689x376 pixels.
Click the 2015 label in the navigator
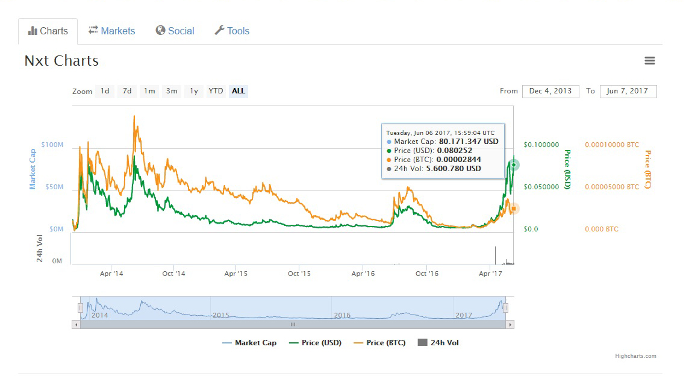pos(221,315)
